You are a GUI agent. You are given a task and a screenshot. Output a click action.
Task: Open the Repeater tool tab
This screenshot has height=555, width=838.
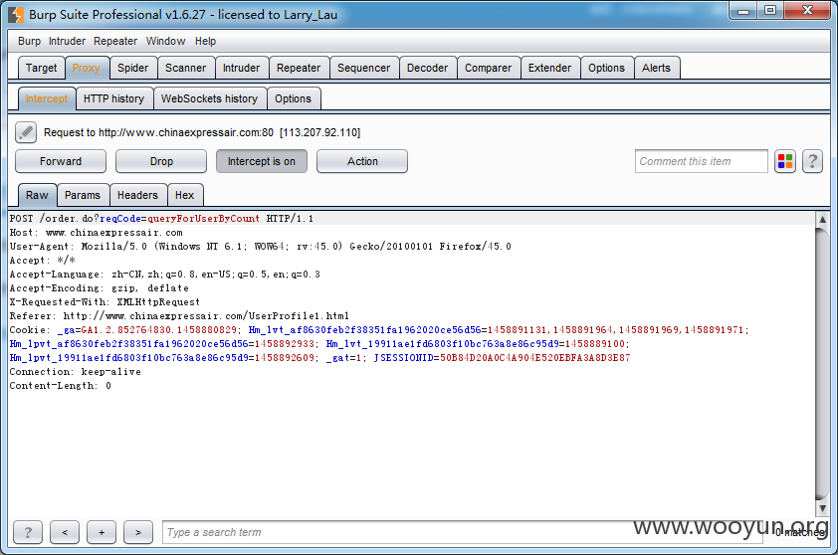tap(299, 68)
